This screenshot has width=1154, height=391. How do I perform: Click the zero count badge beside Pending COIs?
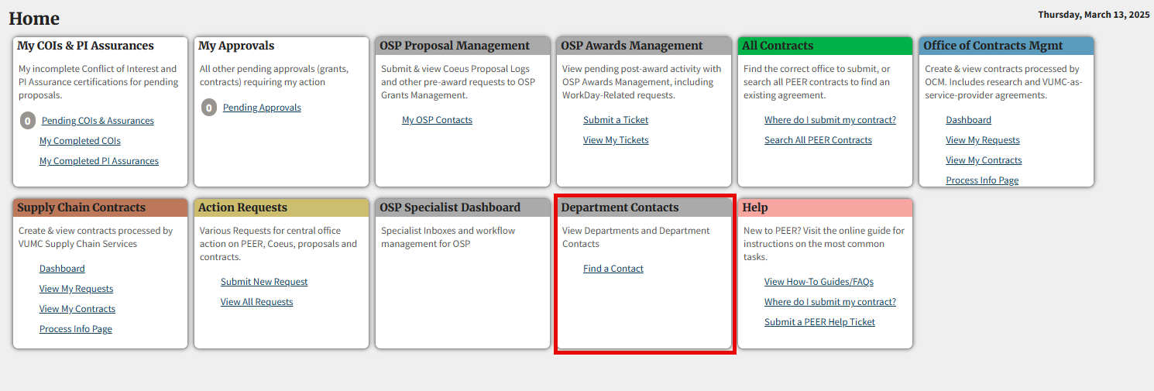(x=28, y=121)
